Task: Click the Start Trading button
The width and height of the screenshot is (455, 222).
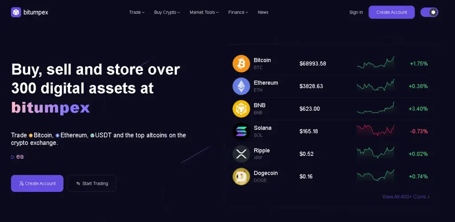Action: tap(92, 183)
